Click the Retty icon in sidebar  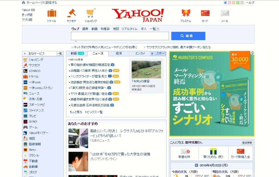(25, 150)
